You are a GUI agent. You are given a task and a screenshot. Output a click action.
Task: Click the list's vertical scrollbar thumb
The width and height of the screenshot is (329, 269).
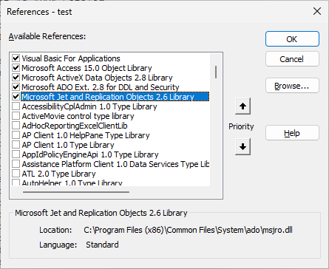pyautogui.click(x=216, y=72)
